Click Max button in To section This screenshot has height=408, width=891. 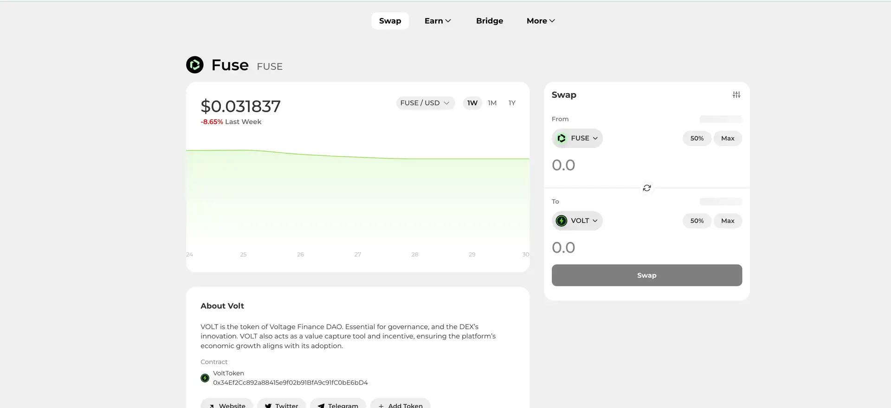tap(728, 221)
